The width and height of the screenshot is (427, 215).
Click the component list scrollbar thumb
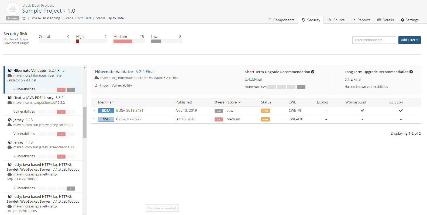pyautogui.click(x=85, y=122)
